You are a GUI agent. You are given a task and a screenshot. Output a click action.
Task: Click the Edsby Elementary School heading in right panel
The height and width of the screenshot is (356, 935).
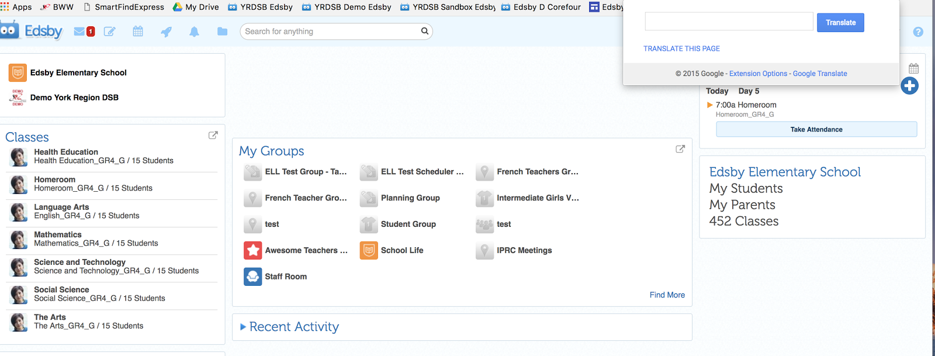coord(785,172)
